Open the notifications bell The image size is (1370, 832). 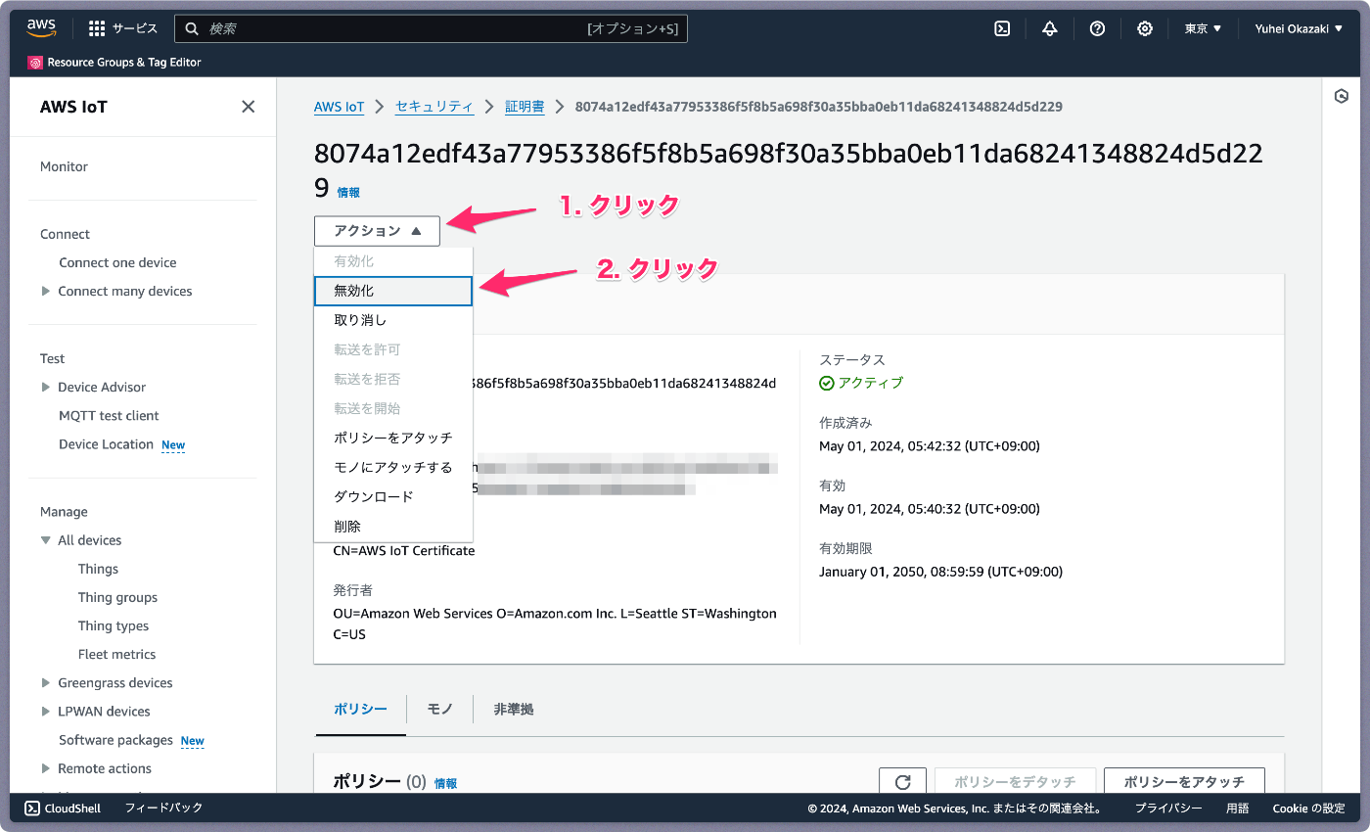[1050, 28]
